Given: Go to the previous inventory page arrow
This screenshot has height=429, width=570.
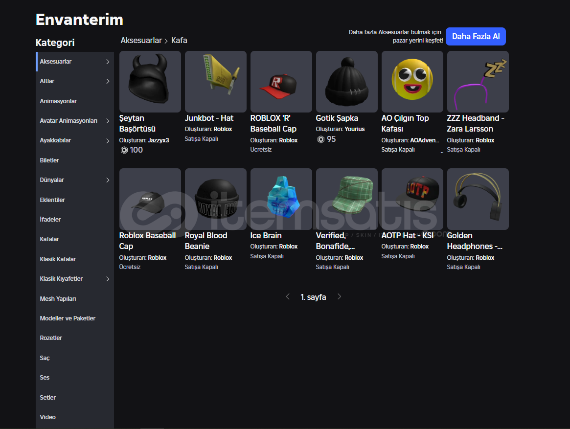Looking at the screenshot, I should pos(288,296).
